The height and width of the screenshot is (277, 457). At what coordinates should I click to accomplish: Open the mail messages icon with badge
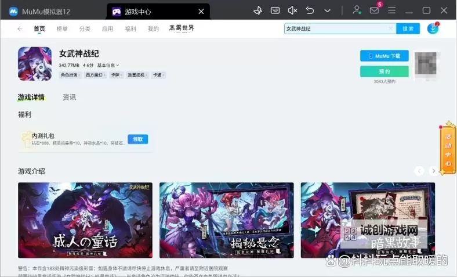pyautogui.click(x=374, y=11)
